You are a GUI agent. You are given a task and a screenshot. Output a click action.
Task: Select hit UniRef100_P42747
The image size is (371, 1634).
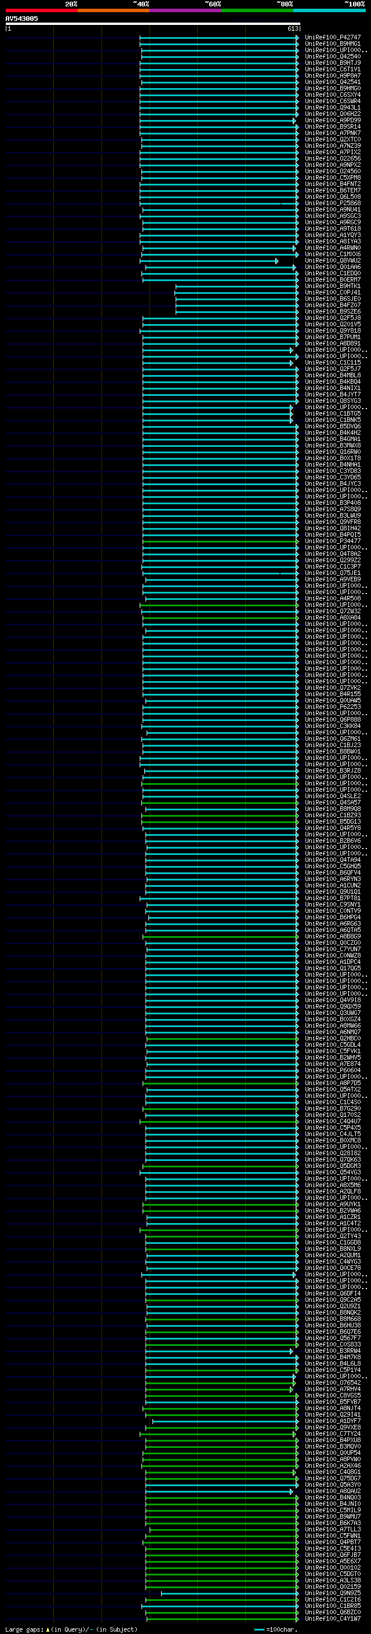click(x=333, y=38)
